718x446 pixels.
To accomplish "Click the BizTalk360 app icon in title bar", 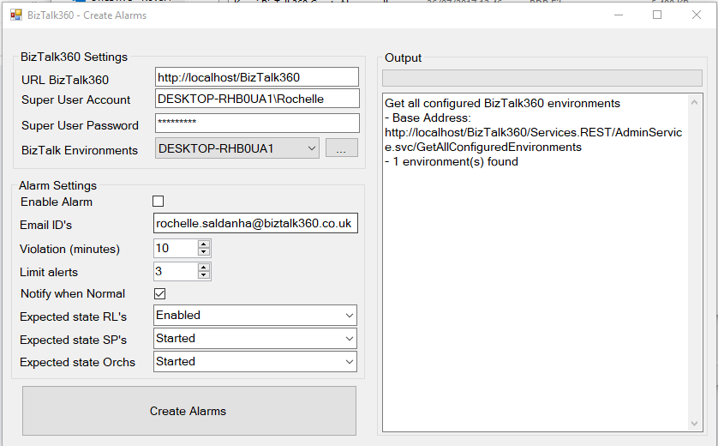I will [x=16, y=15].
